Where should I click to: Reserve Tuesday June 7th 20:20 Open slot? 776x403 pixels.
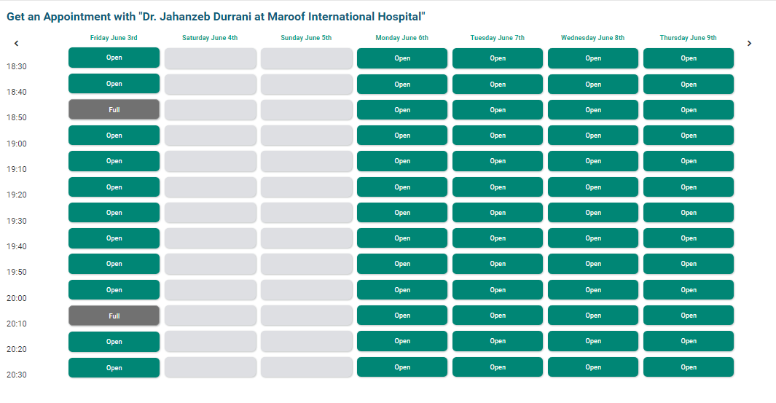click(498, 341)
